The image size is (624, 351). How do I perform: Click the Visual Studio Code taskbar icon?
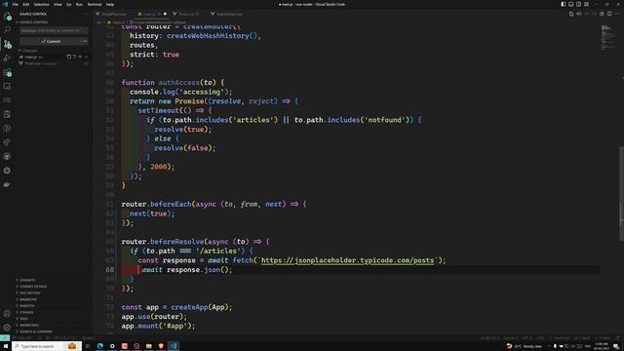tap(174, 346)
